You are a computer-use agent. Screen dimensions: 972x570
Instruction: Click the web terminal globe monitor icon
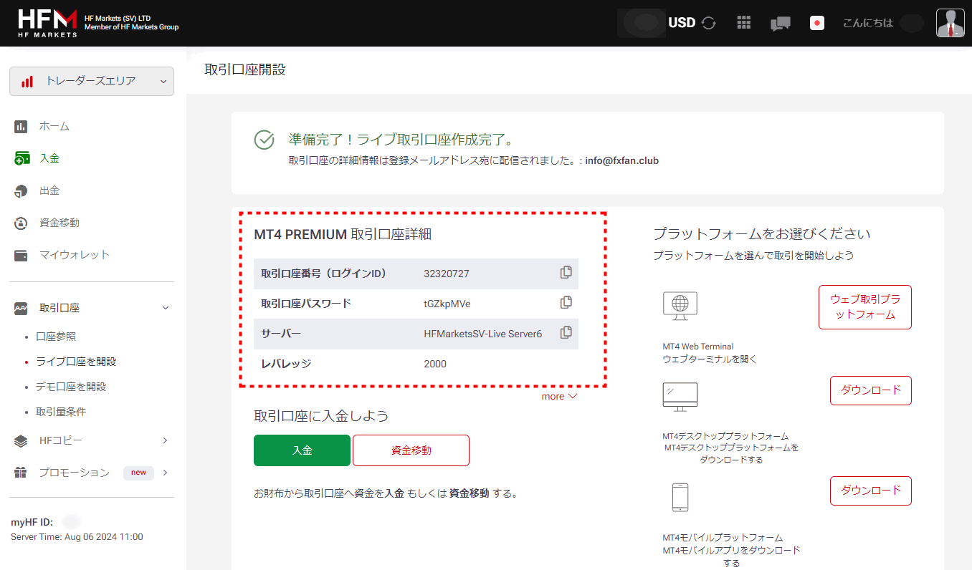(x=680, y=306)
